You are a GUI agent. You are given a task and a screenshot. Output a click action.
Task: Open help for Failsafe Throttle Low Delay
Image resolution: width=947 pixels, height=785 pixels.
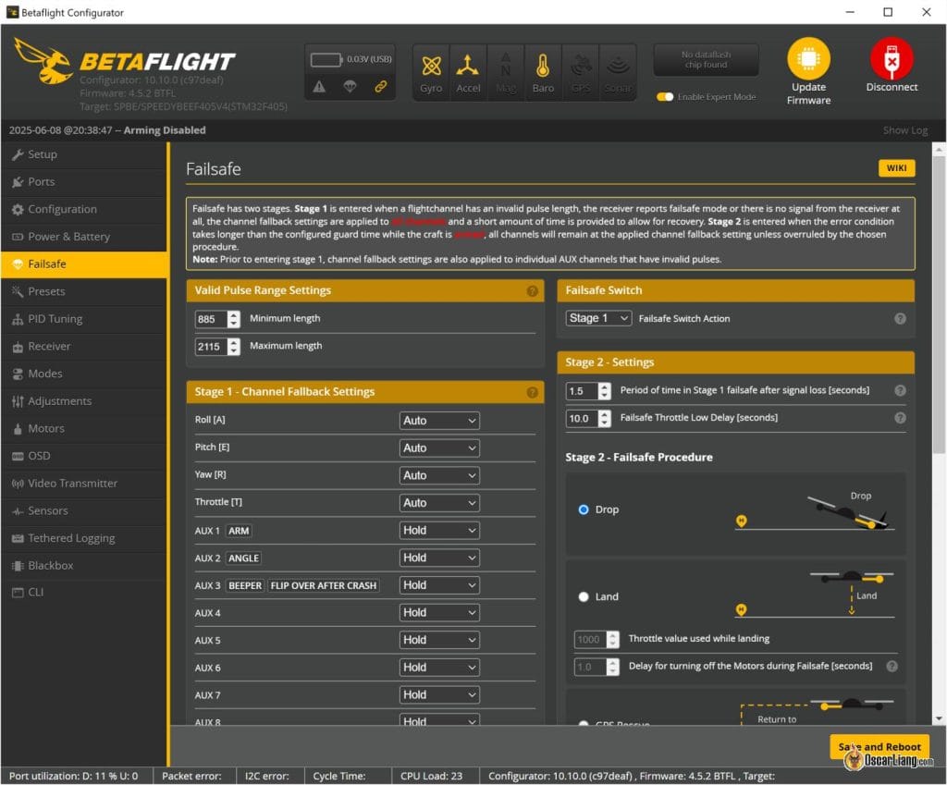tap(900, 418)
